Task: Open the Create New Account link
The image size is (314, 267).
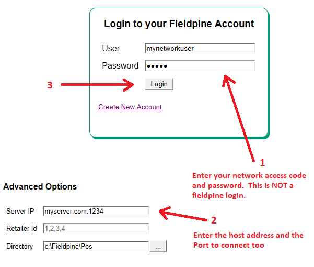Action: [x=130, y=107]
